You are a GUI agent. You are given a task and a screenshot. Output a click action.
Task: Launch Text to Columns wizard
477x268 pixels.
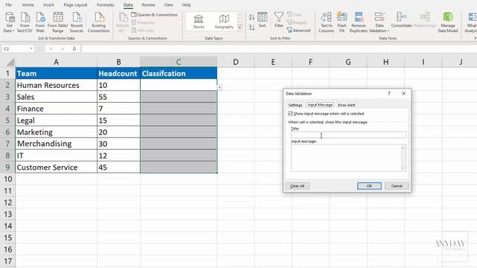(x=326, y=22)
